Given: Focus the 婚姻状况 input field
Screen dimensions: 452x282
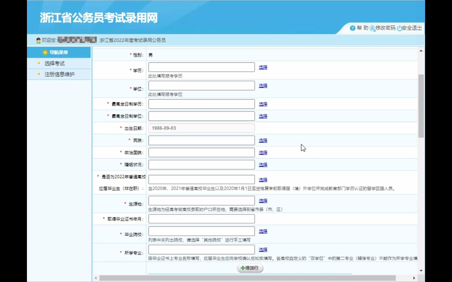Looking at the screenshot, I should pyautogui.click(x=201, y=164).
